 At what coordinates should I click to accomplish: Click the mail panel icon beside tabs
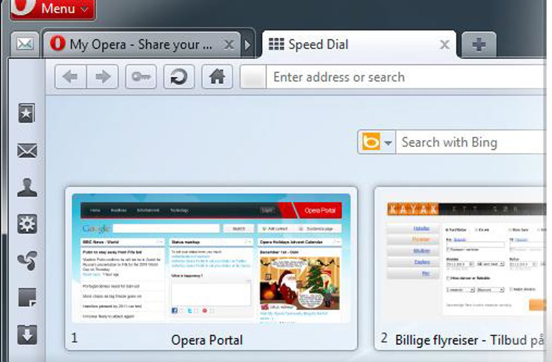coord(24,45)
